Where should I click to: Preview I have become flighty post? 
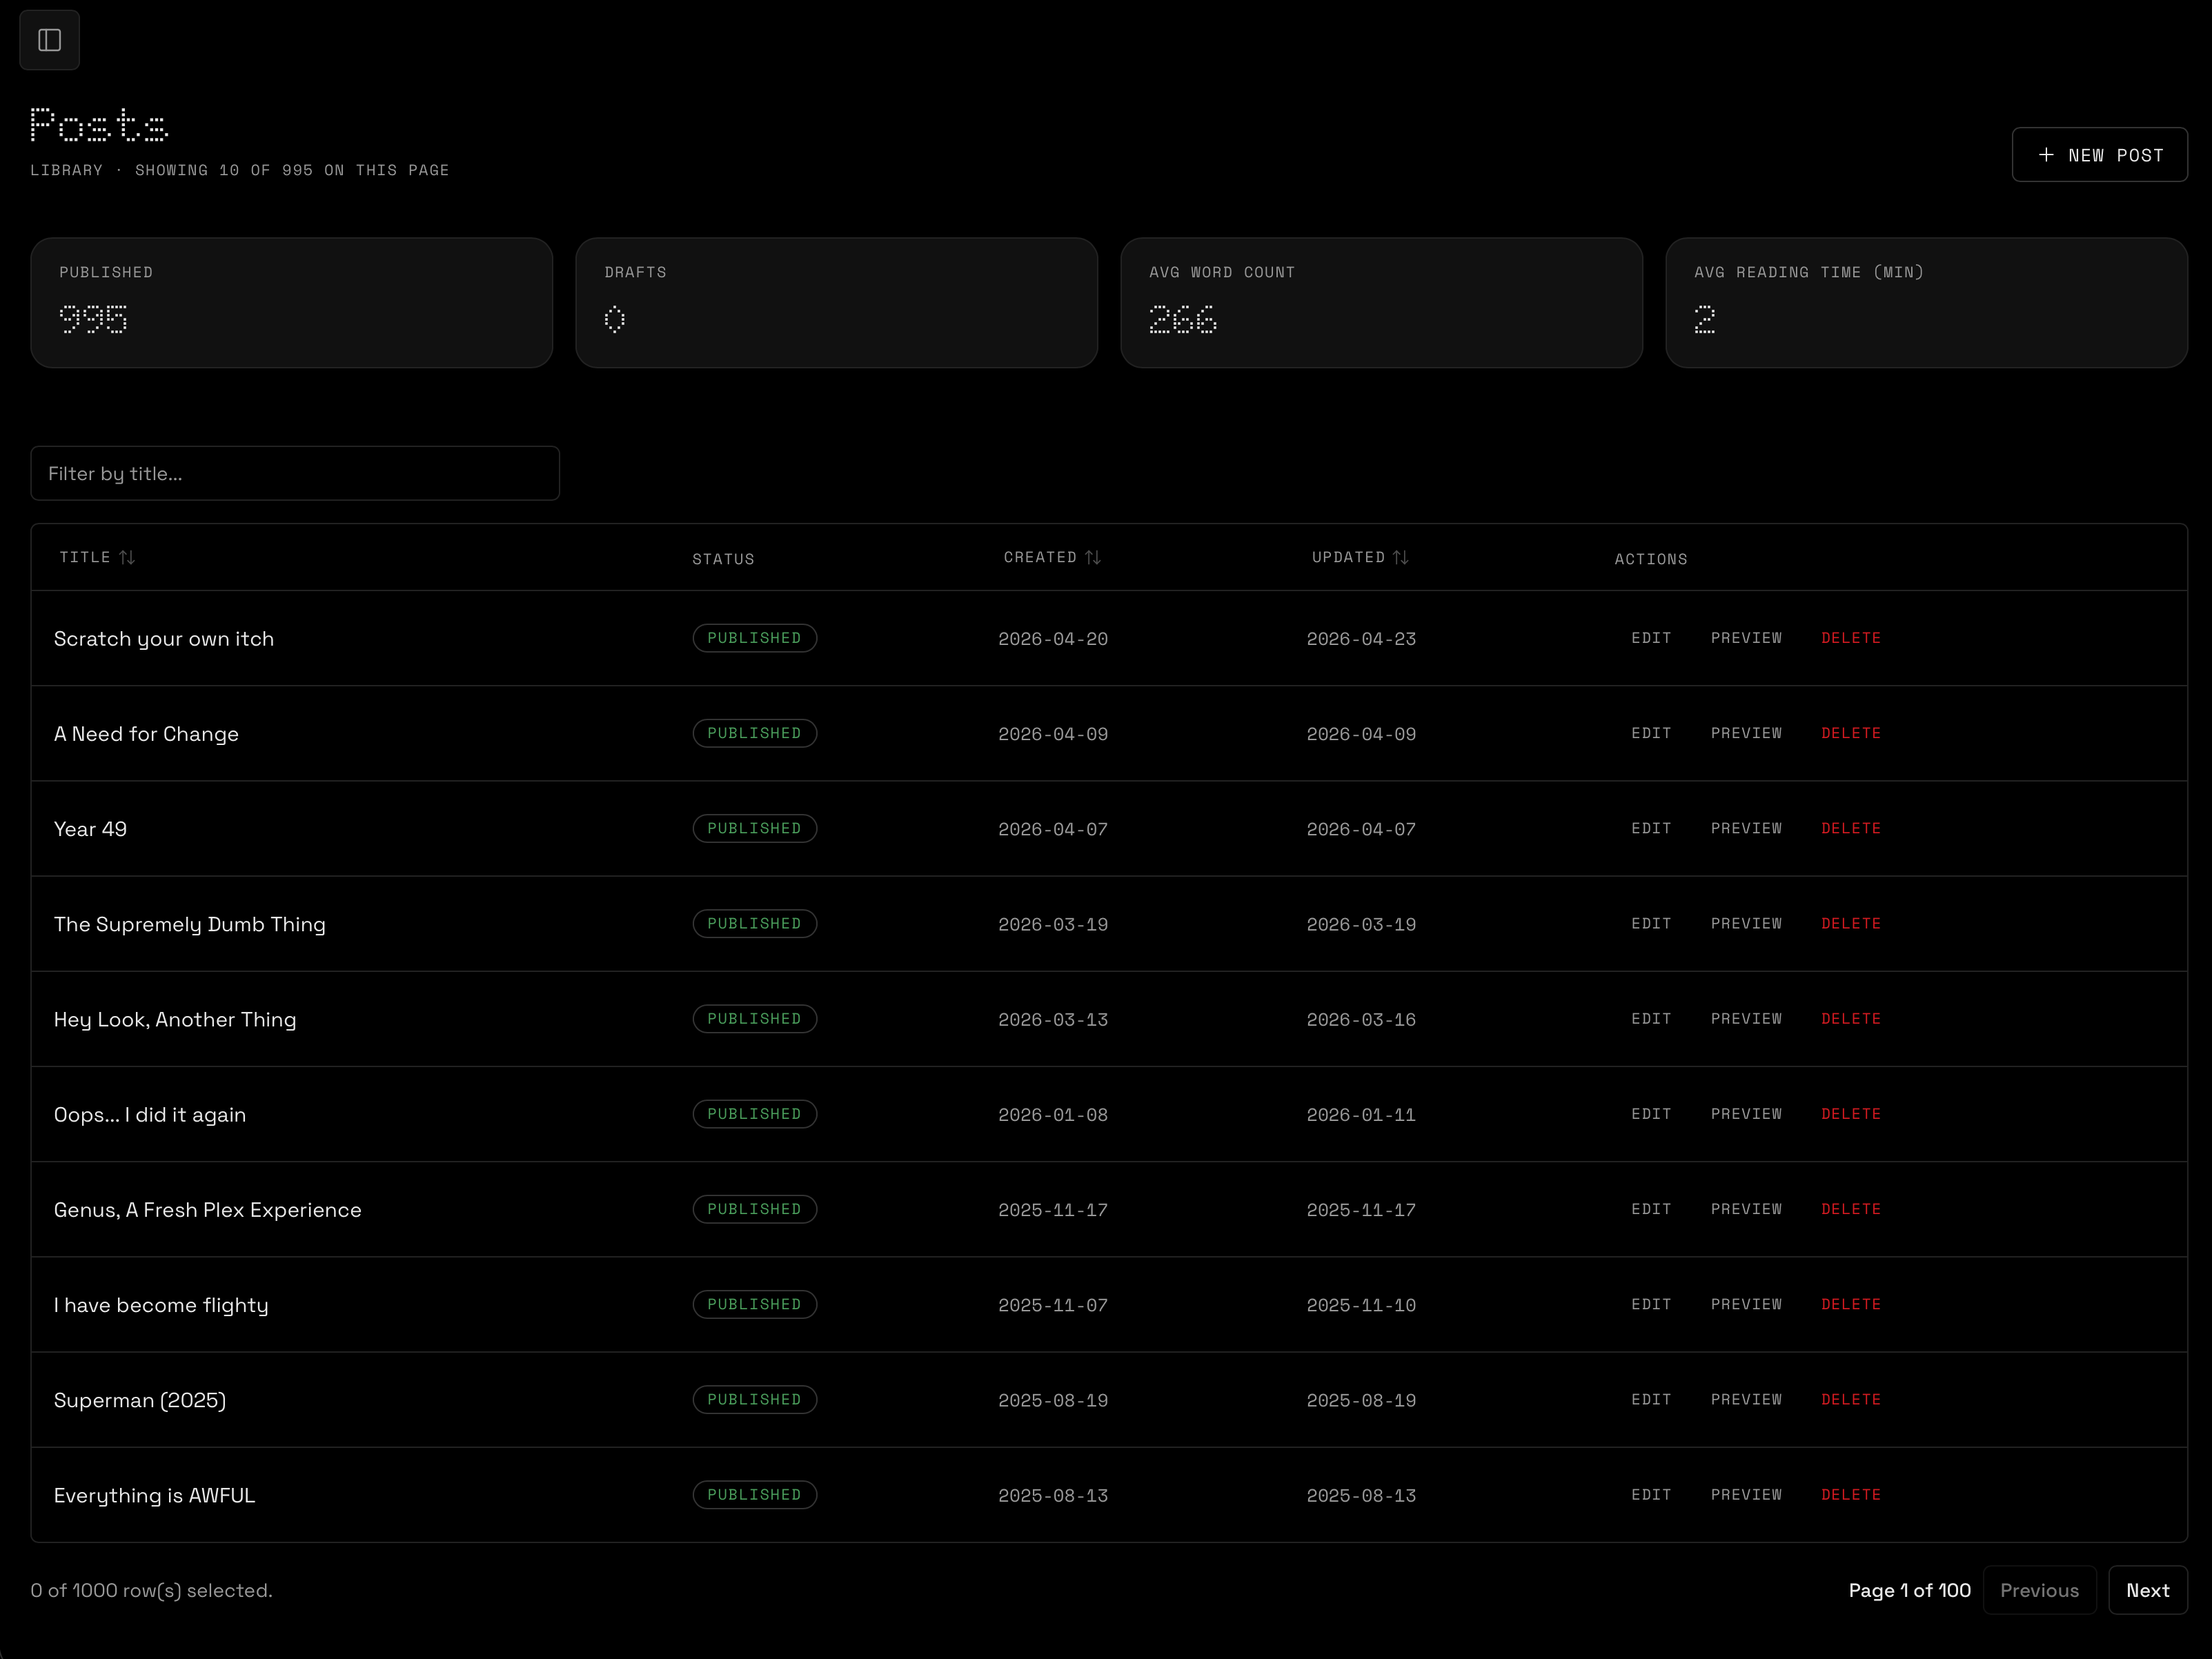pos(1746,1304)
